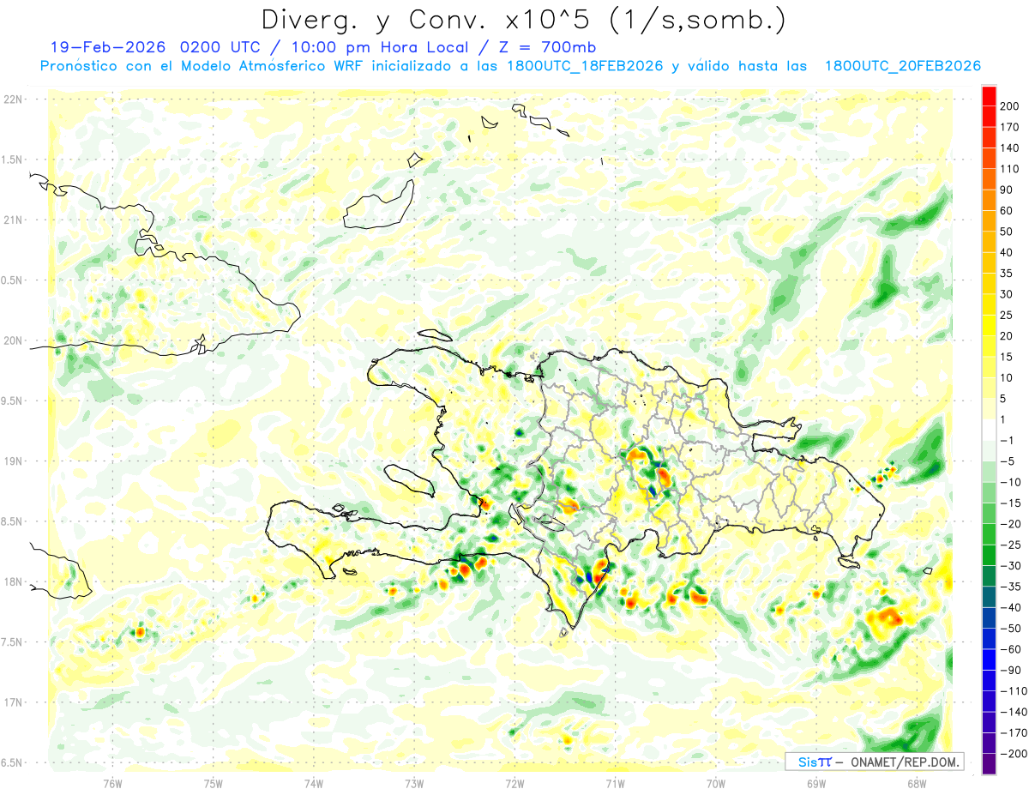Click the 1.5N latitude axis label
Screen dimensions: 1029x795
click(x=12, y=160)
